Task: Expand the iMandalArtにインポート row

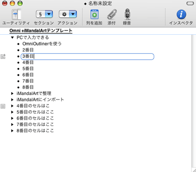Action: tap(12, 99)
